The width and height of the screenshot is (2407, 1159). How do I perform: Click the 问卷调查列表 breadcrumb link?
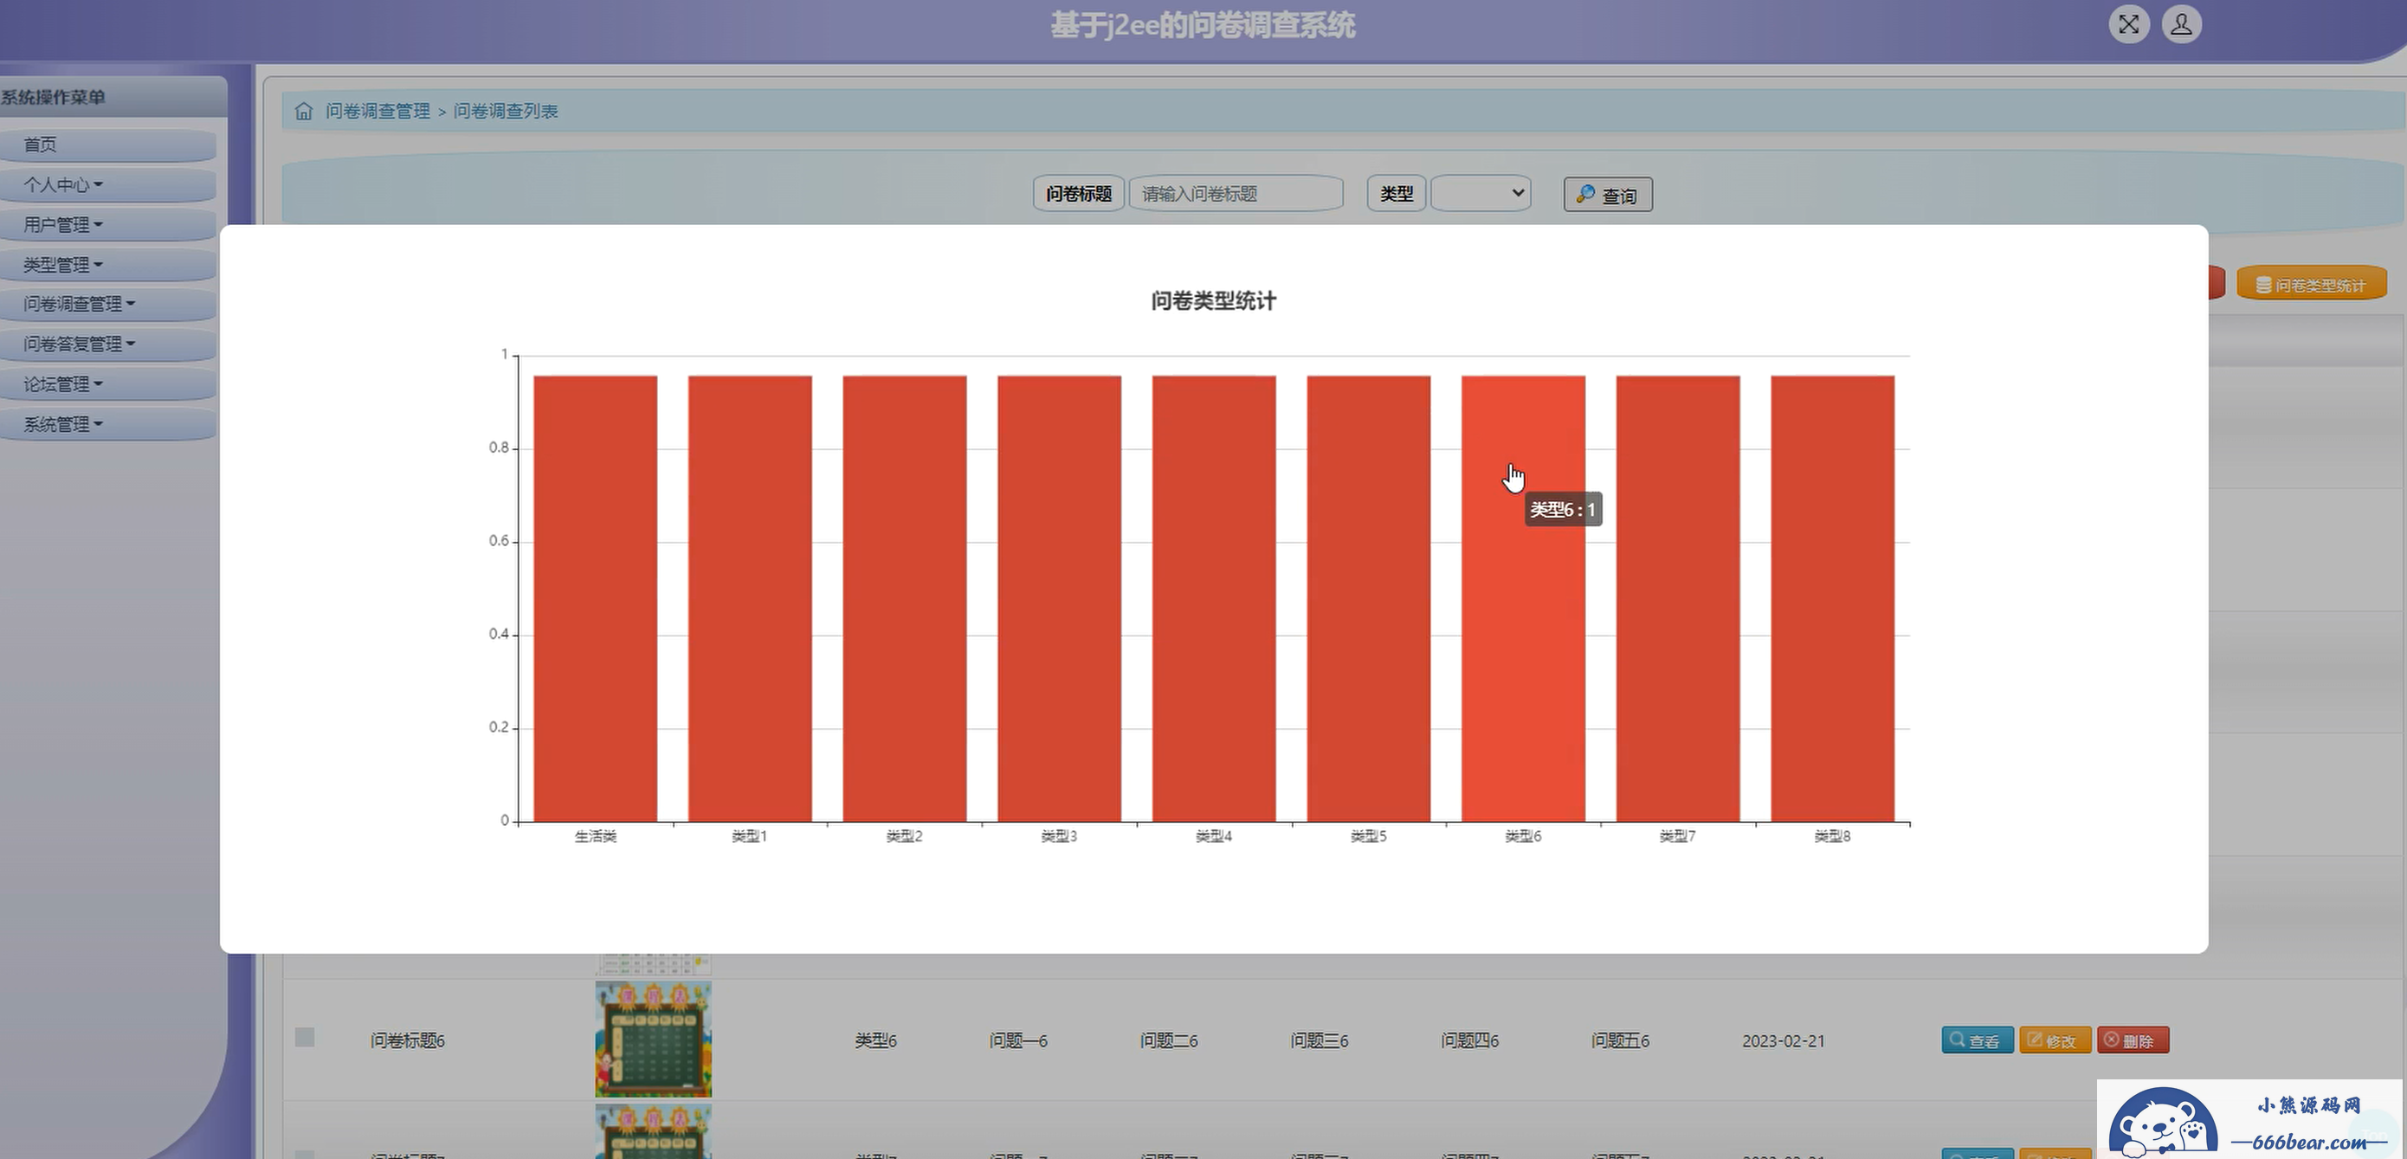(506, 111)
